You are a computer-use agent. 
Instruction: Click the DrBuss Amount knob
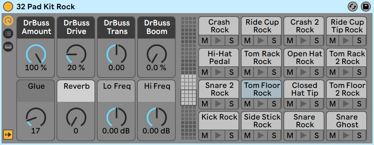pyautogui.click(x=36, y=54)
